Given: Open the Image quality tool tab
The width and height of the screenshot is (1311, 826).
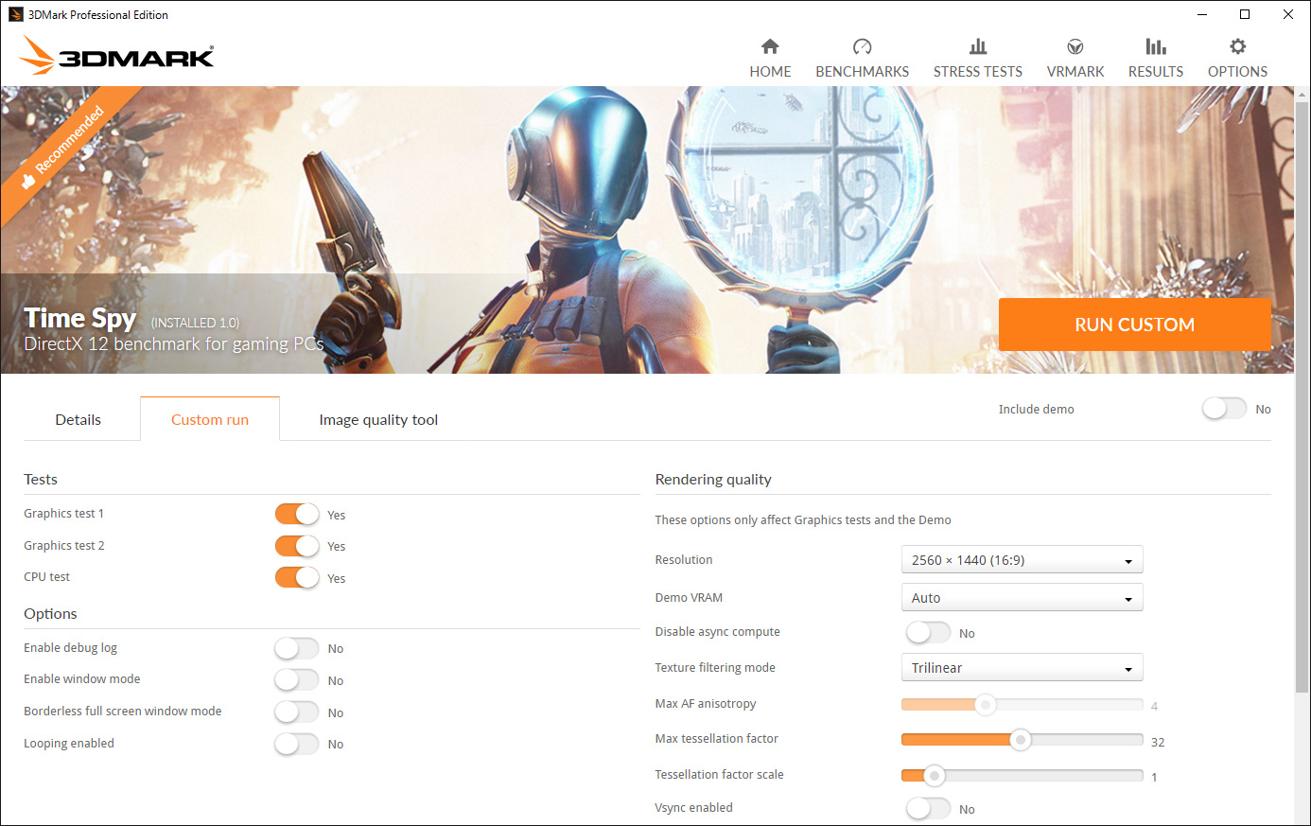Looking at the screenshot, I should [378, 420].
